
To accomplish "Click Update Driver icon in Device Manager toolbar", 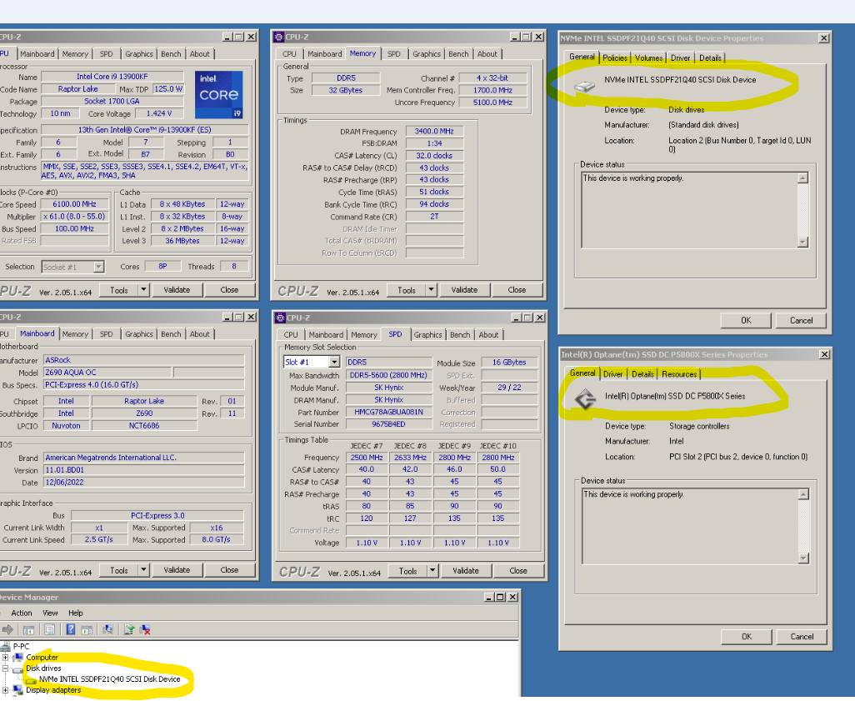I will (128, 629).
